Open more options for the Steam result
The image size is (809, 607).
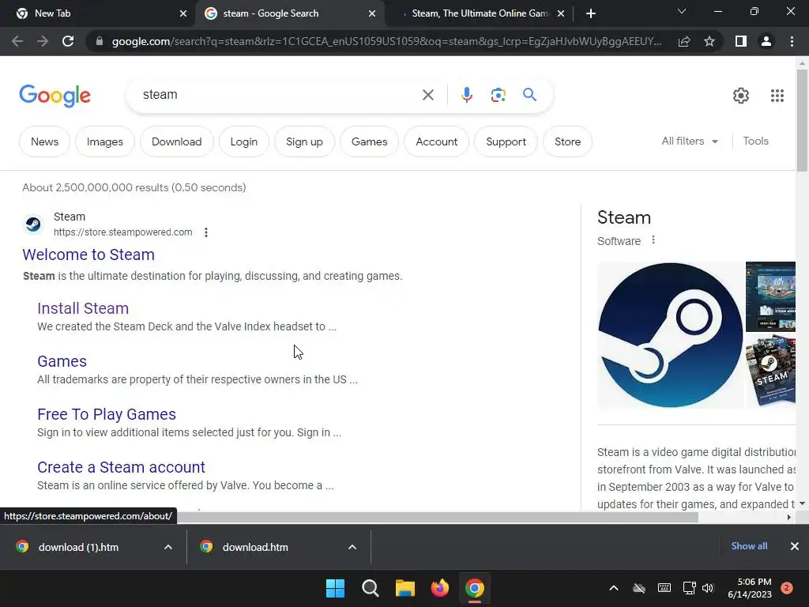tap(206, 232)
